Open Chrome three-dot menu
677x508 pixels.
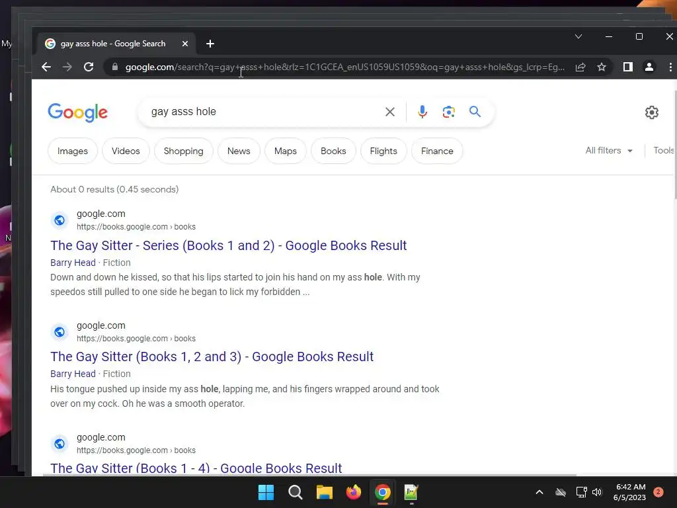click(670, 67)
